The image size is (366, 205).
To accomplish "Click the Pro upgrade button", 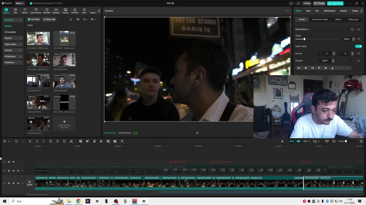I will pyautogui.click(x=307, y=3).
